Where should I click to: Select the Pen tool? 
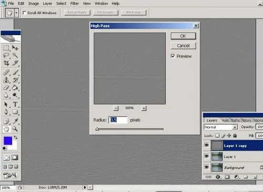(6, 112)
